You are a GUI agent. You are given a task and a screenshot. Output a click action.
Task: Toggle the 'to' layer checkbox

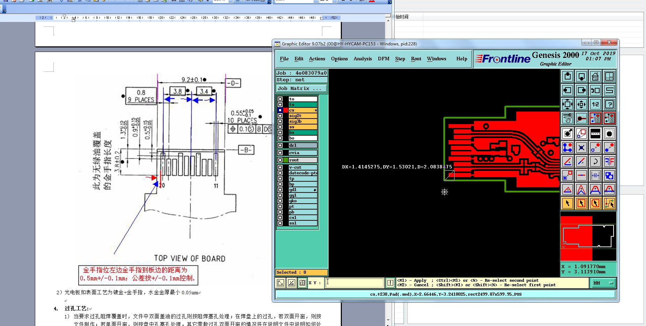point(280,99)
